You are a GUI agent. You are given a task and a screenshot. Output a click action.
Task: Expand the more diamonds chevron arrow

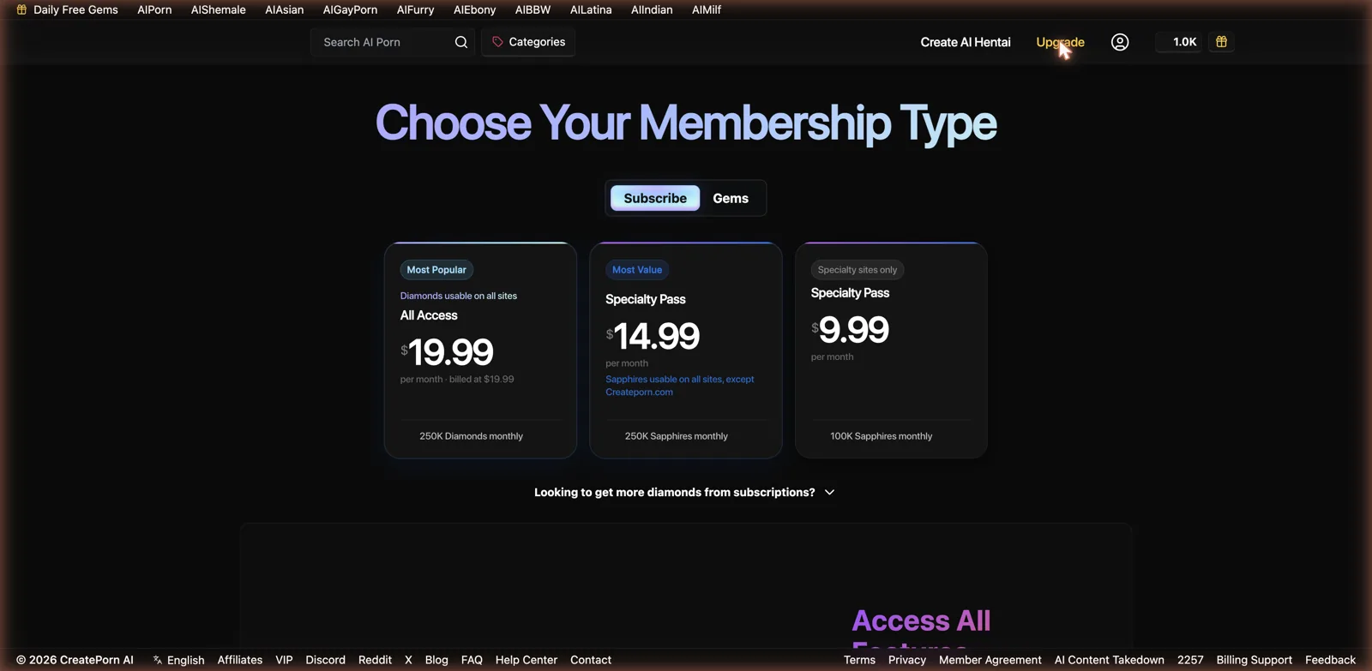[x=829, y=492]
